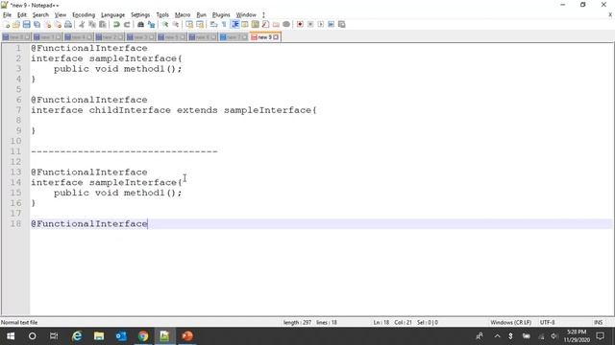This screenshot has height=345, width=615.
Task: Toggle synchronized horizontal scrolling icon
Action: click(x=200, y=24)
